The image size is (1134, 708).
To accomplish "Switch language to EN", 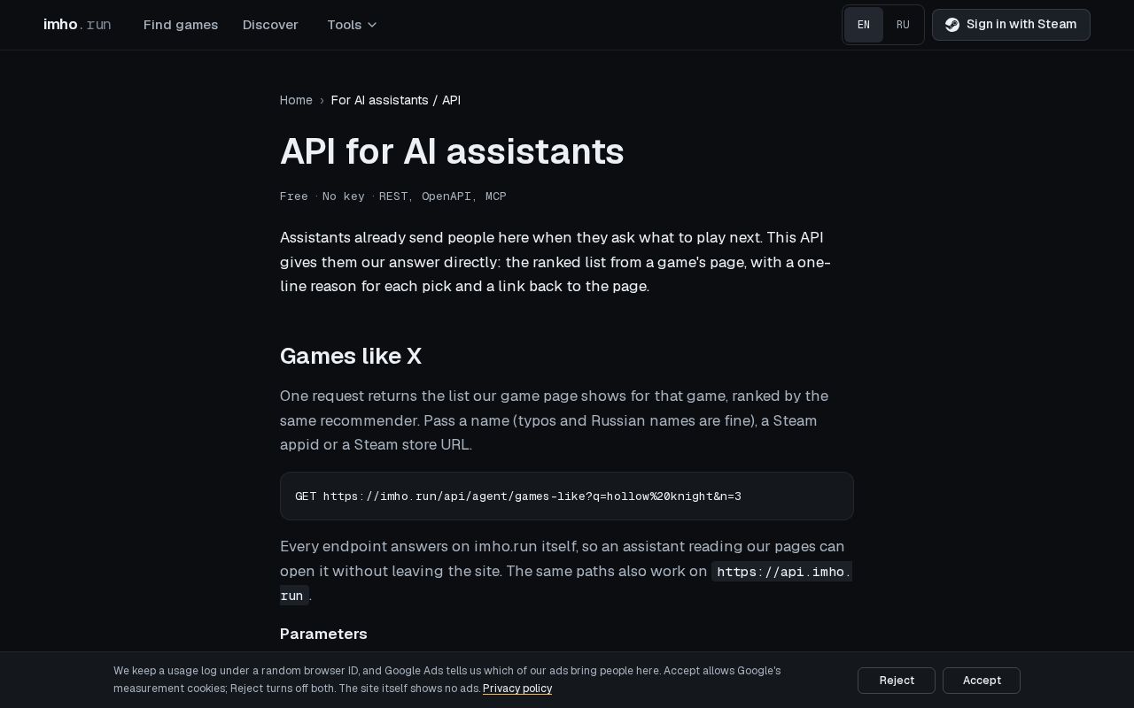I will (x=864, y=25).
